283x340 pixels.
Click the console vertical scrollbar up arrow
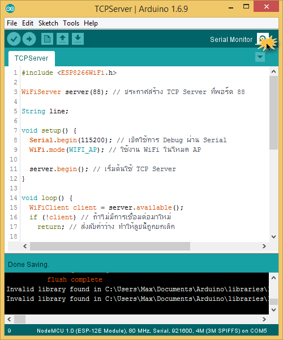[x=274, y=278]
